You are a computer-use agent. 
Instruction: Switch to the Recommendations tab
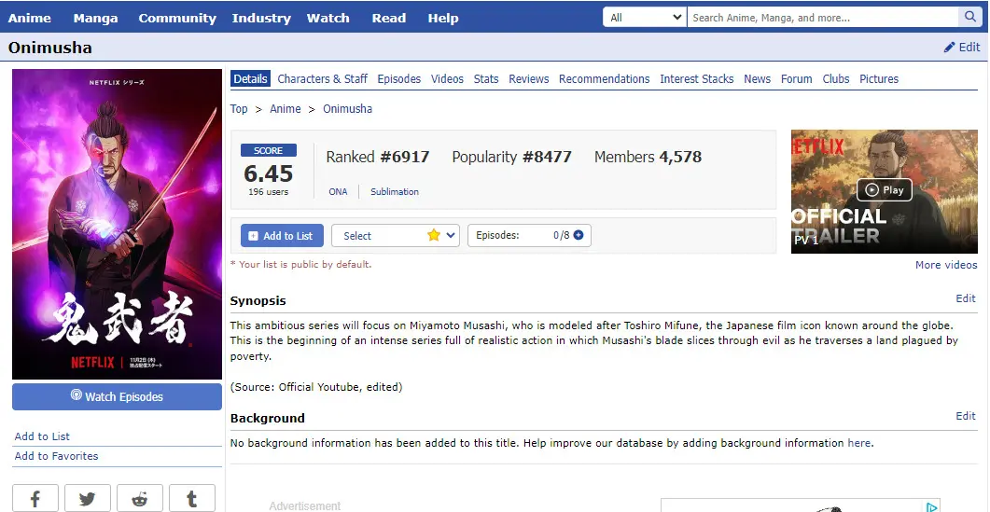(x=605, y=79)
